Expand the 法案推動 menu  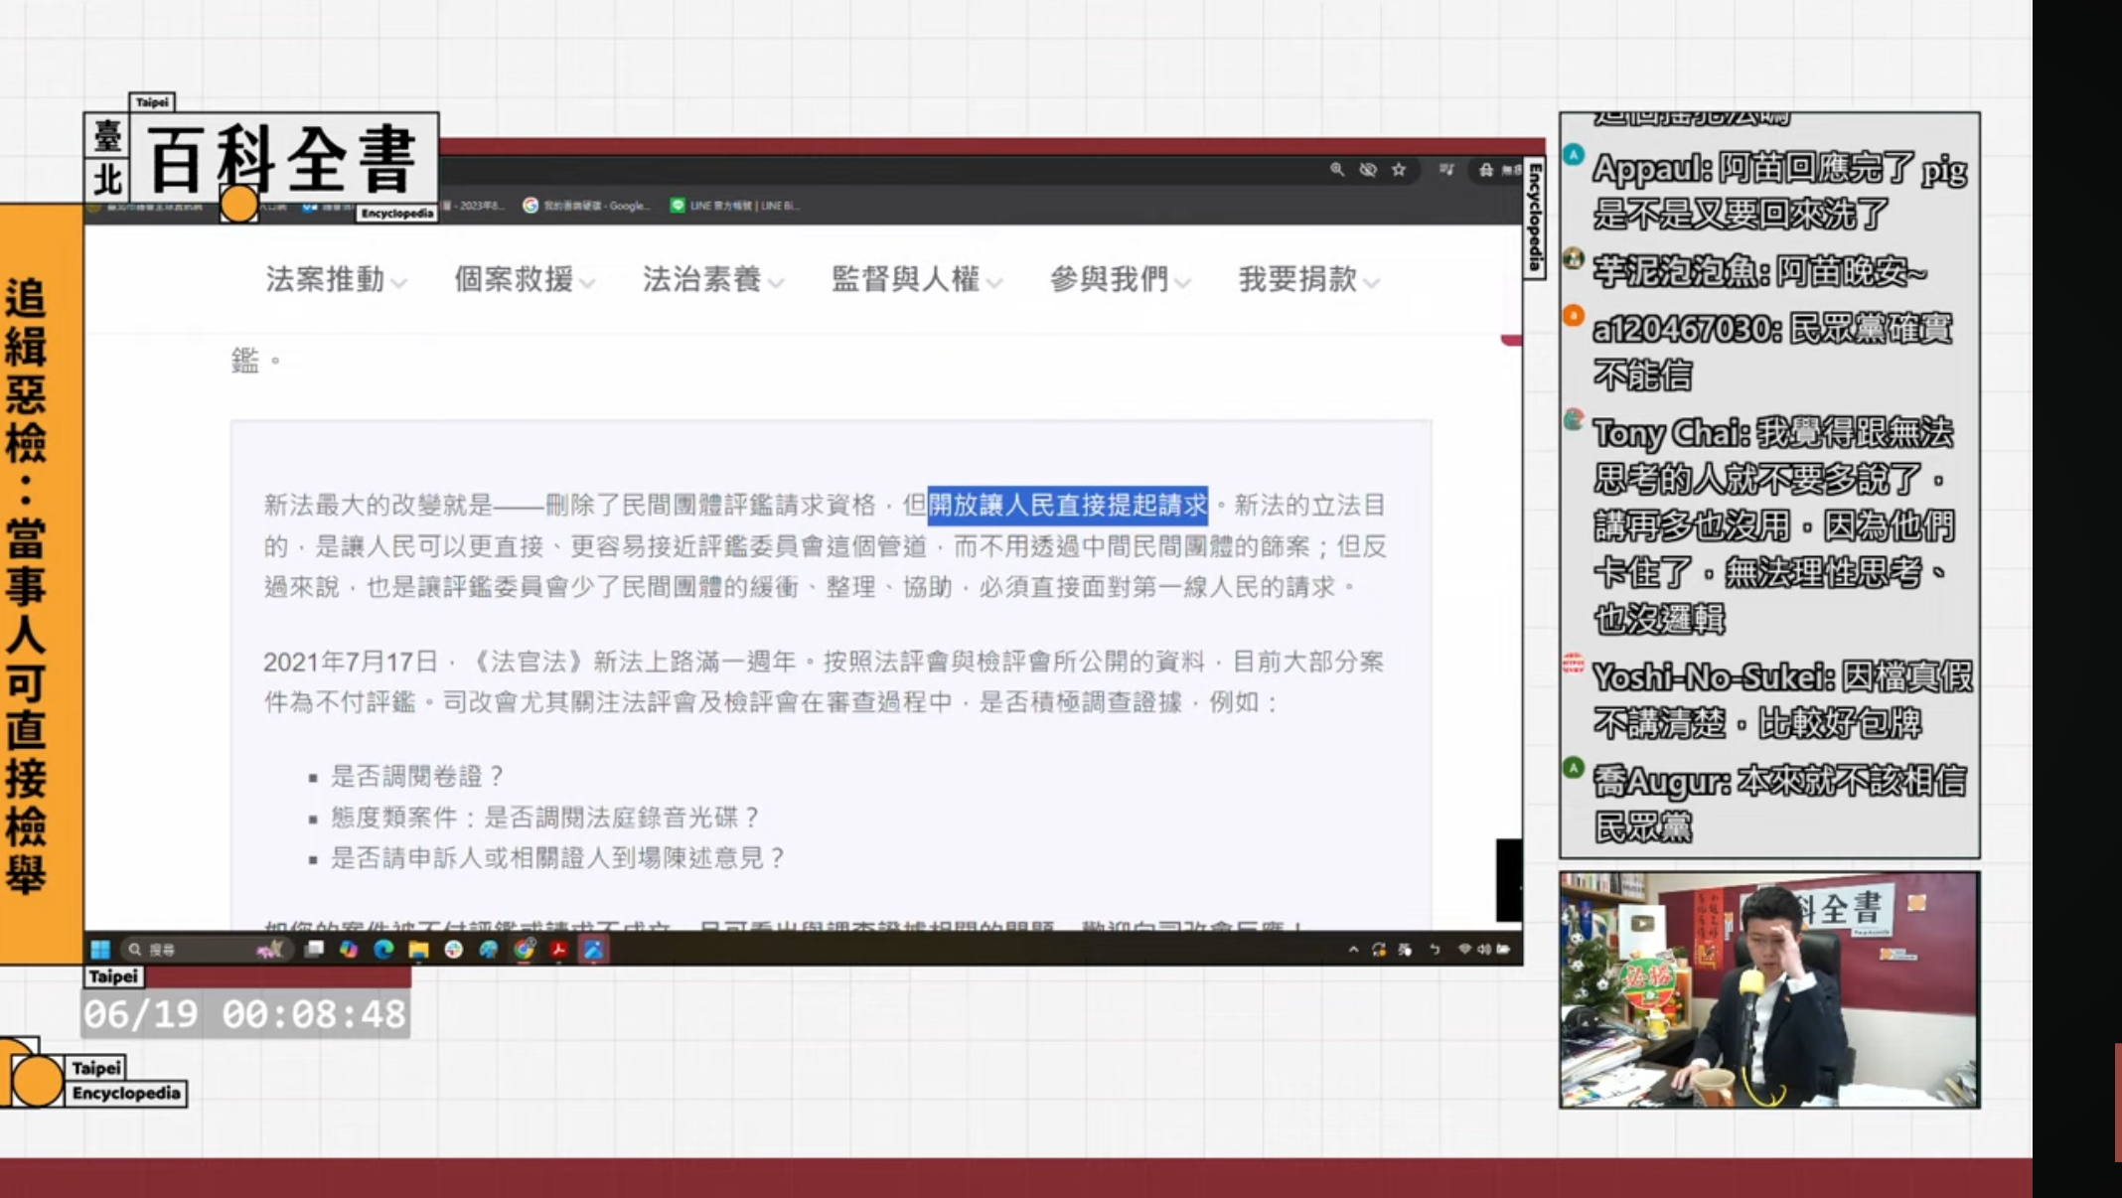click(336, 280)
